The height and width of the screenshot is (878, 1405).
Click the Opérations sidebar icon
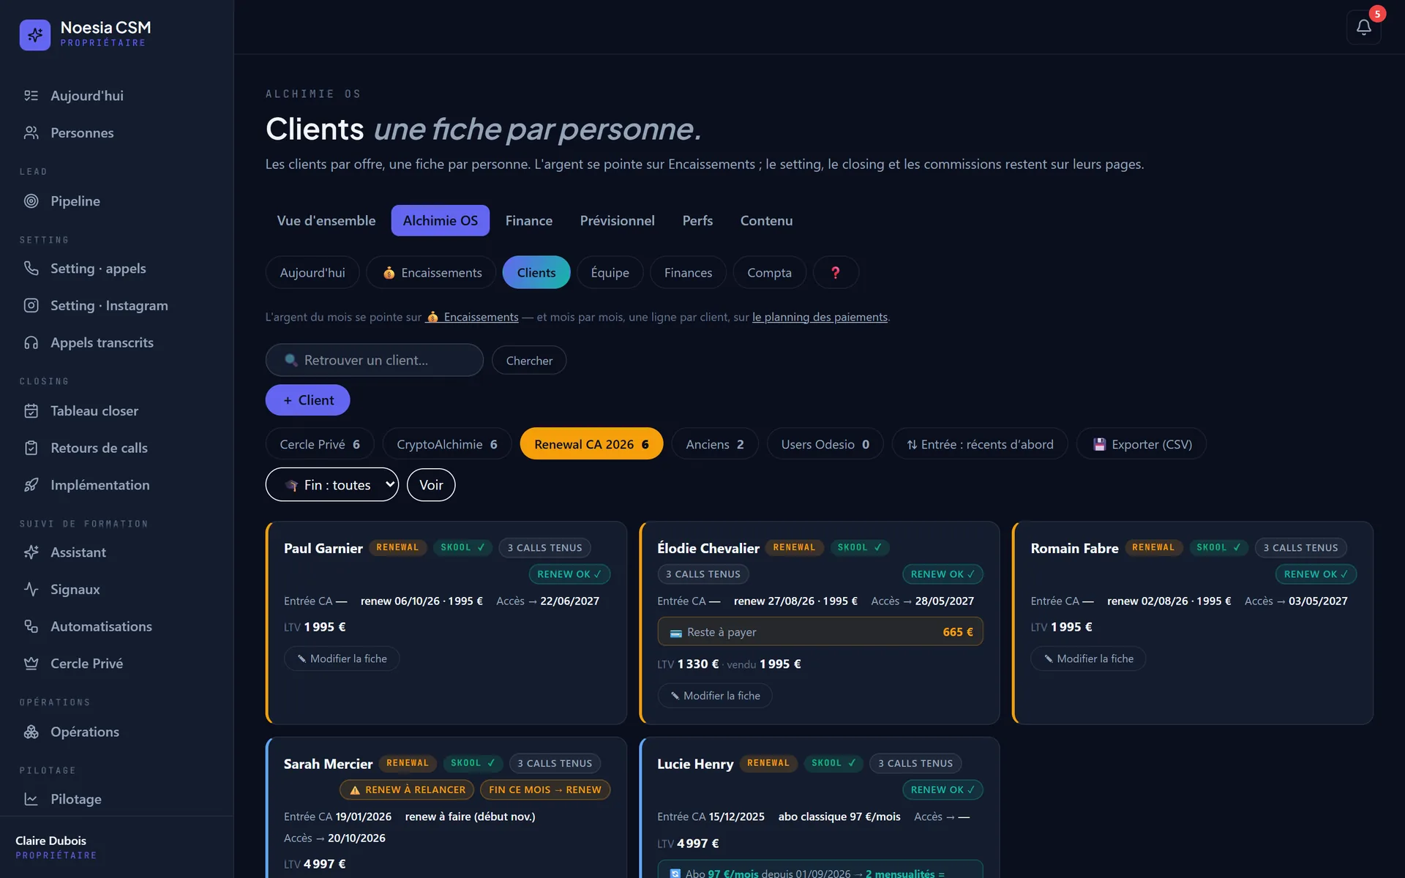31,732
